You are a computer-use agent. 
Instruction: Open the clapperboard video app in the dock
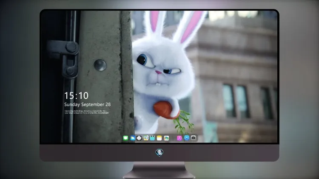pos(152,138)
